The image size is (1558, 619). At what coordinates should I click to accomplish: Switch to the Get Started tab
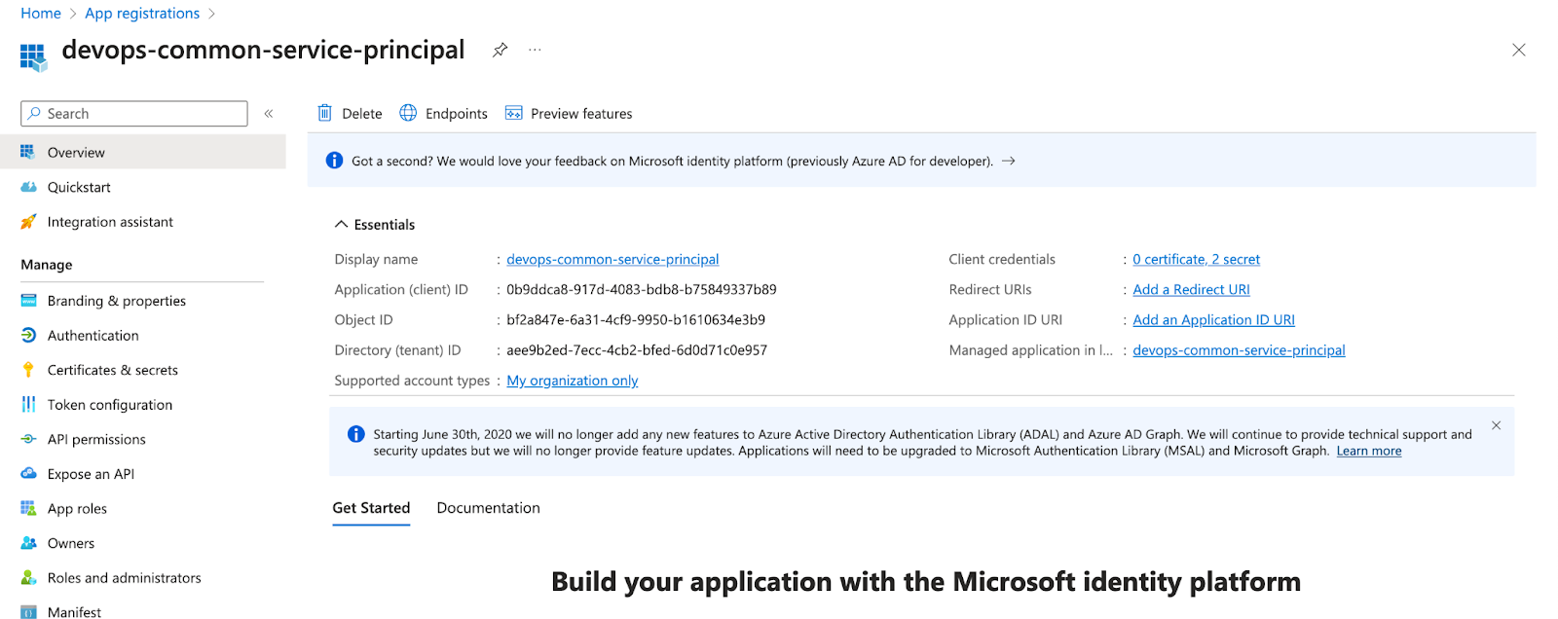[371, 508]
